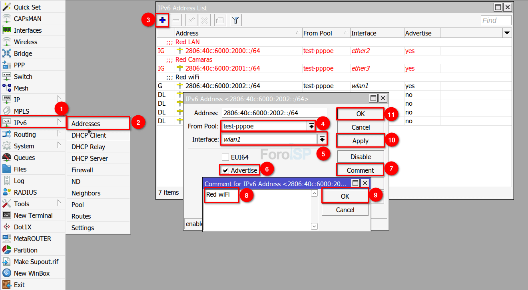
Task: Toggle the Advertise checkbox
Action: (x=226, y=170)
